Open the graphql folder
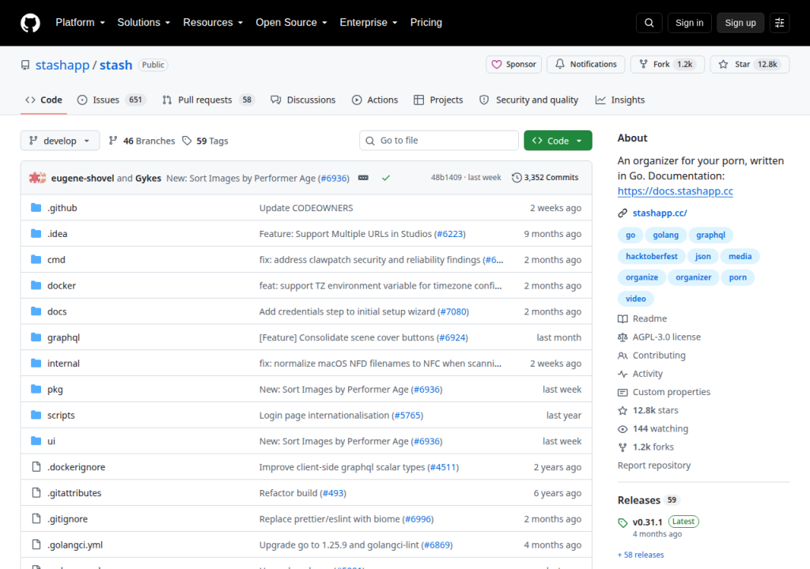 pos(63,337)
